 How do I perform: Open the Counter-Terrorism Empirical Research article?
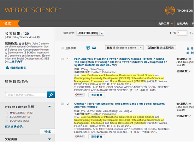point(119,105)
